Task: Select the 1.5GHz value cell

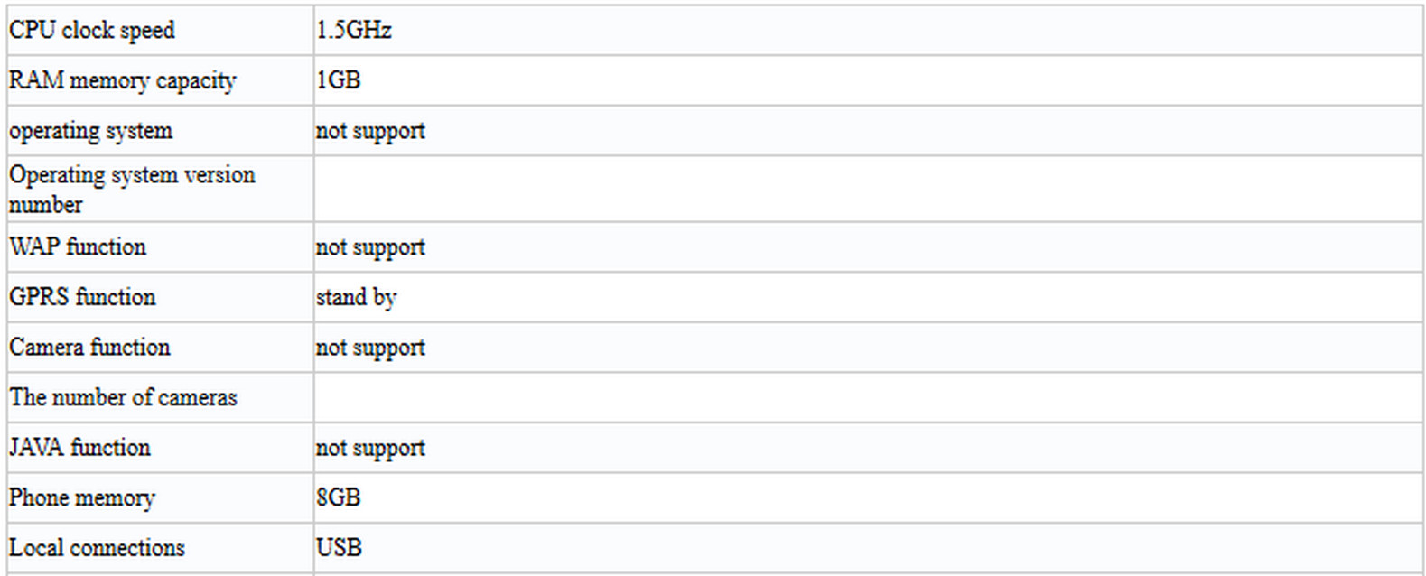Action: (x=868, y=30)
